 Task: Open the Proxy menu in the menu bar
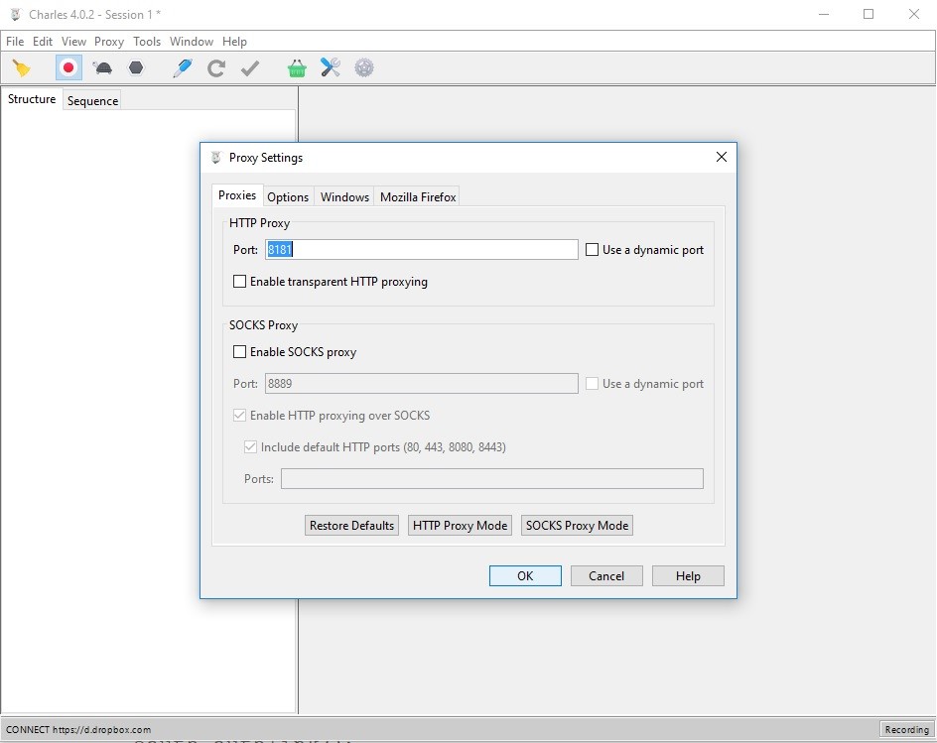pos(109,42)
